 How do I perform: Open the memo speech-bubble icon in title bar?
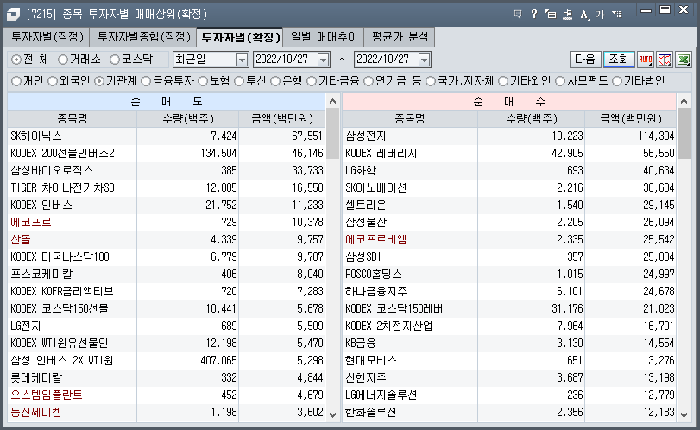pyautogui.click(x=518, y=15)
